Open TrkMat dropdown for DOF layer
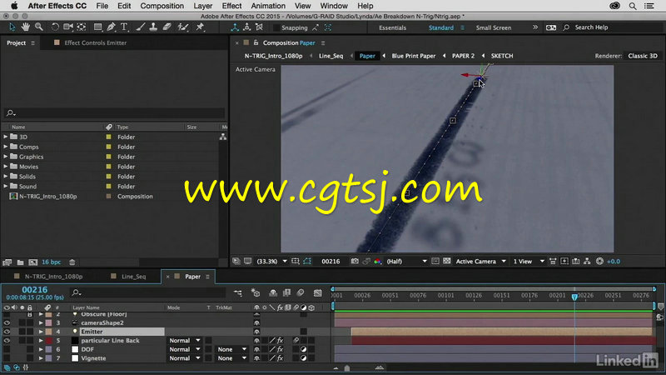 (x=231, y=349)
